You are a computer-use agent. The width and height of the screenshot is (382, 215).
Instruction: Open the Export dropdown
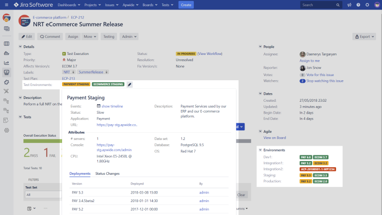[x=364, y=37]
